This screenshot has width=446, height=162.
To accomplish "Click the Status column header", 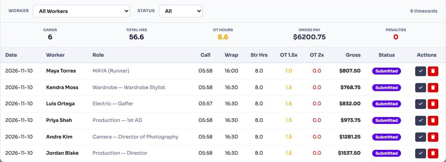I will pos(386,55).
